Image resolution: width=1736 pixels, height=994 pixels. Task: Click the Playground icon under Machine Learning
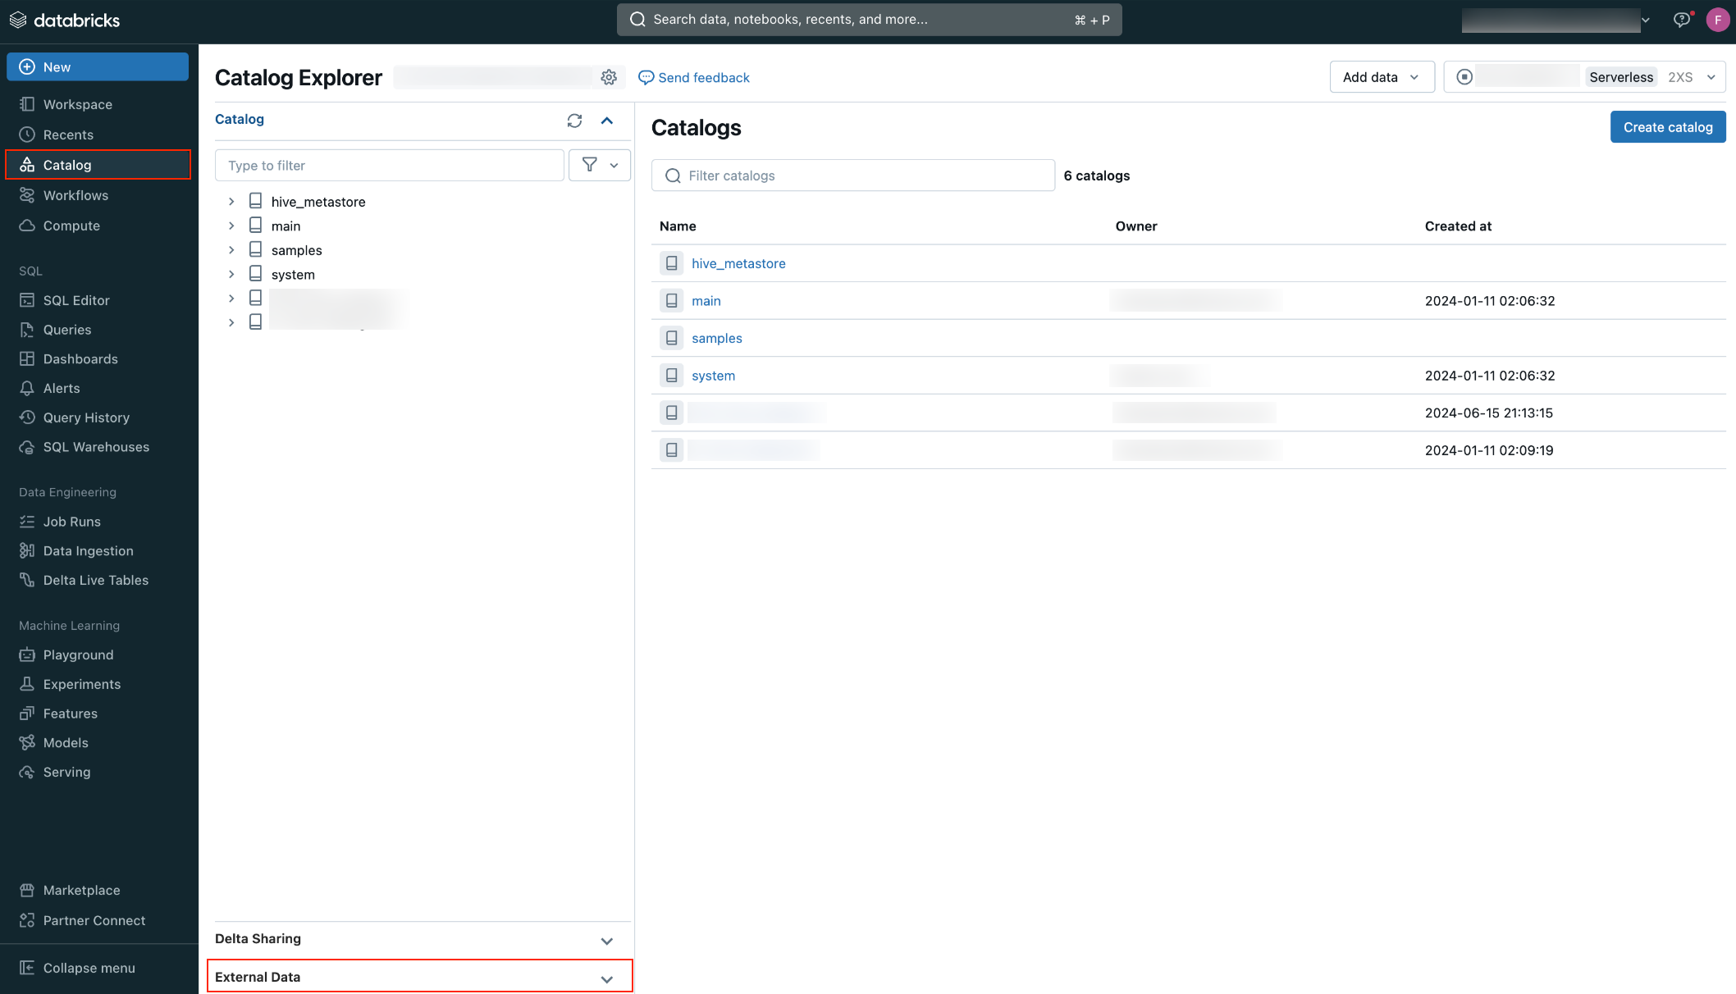[27, 654]
